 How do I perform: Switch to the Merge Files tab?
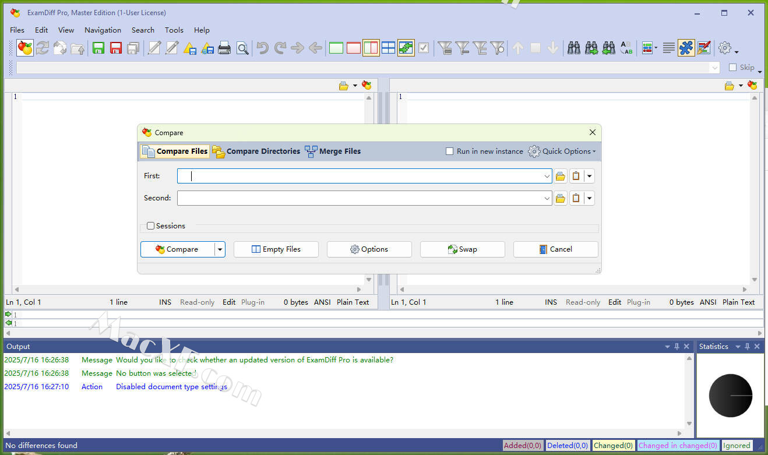click(x=333, y=151)
